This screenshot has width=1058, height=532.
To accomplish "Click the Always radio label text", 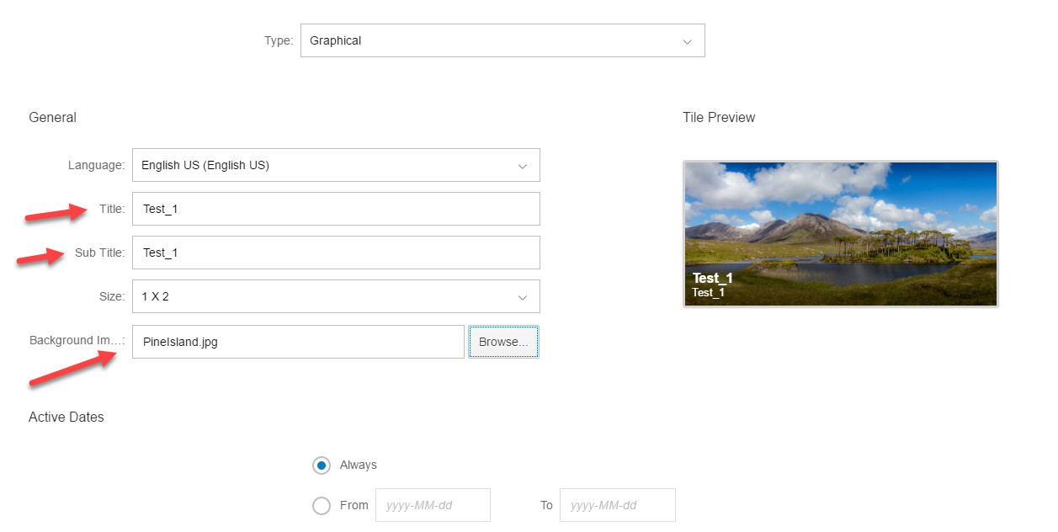I will click(x=359, y=465).
